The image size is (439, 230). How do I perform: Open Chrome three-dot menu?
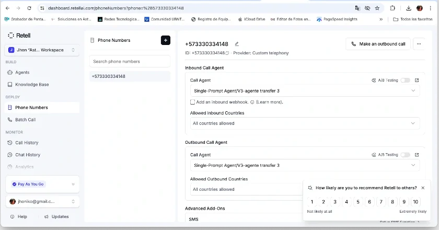click(430, 8)
